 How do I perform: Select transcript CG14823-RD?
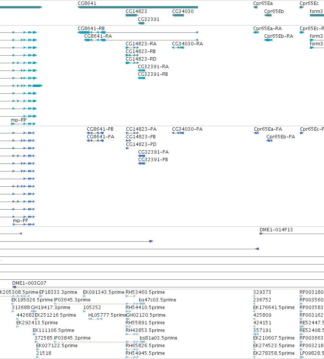(141, 59)
